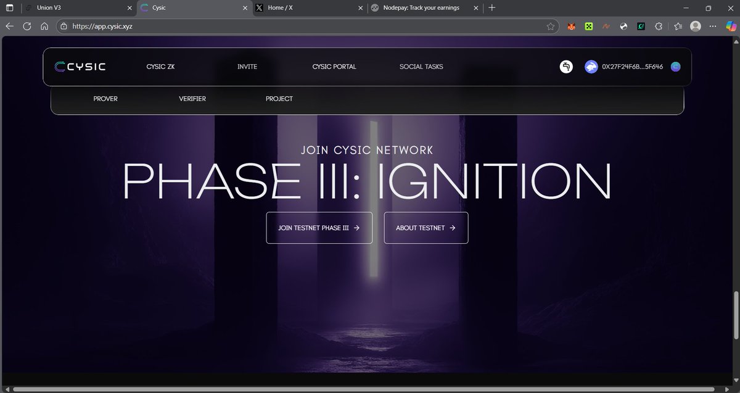
Task: Open the orange scribble extension icon
Action: tap(606, 27)
